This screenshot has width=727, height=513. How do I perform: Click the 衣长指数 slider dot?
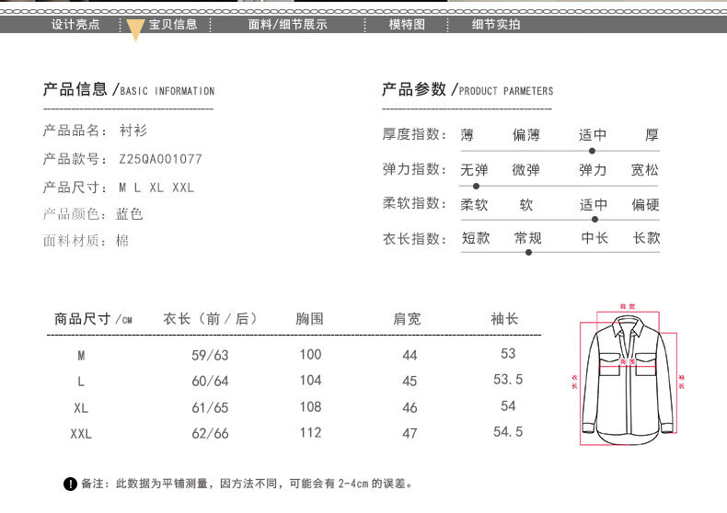click(x=527, y=252)
